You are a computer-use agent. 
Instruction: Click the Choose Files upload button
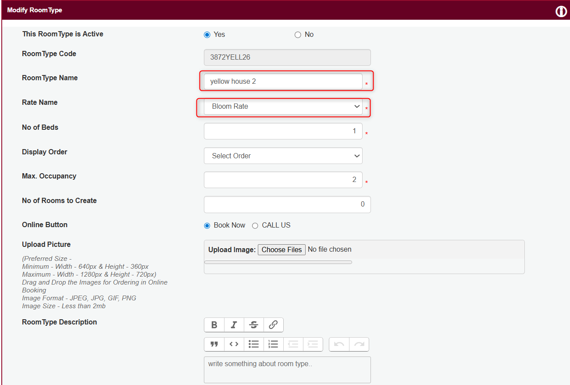point(281,250)
